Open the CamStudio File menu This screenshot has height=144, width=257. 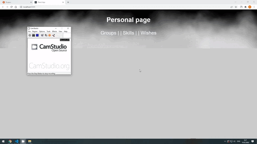coord(29,31)
